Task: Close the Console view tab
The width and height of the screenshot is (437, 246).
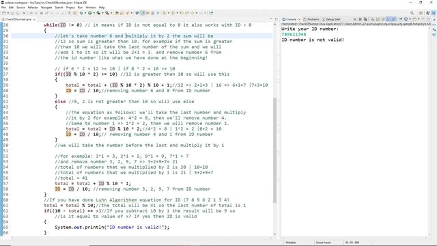Action: coord(299,19)
